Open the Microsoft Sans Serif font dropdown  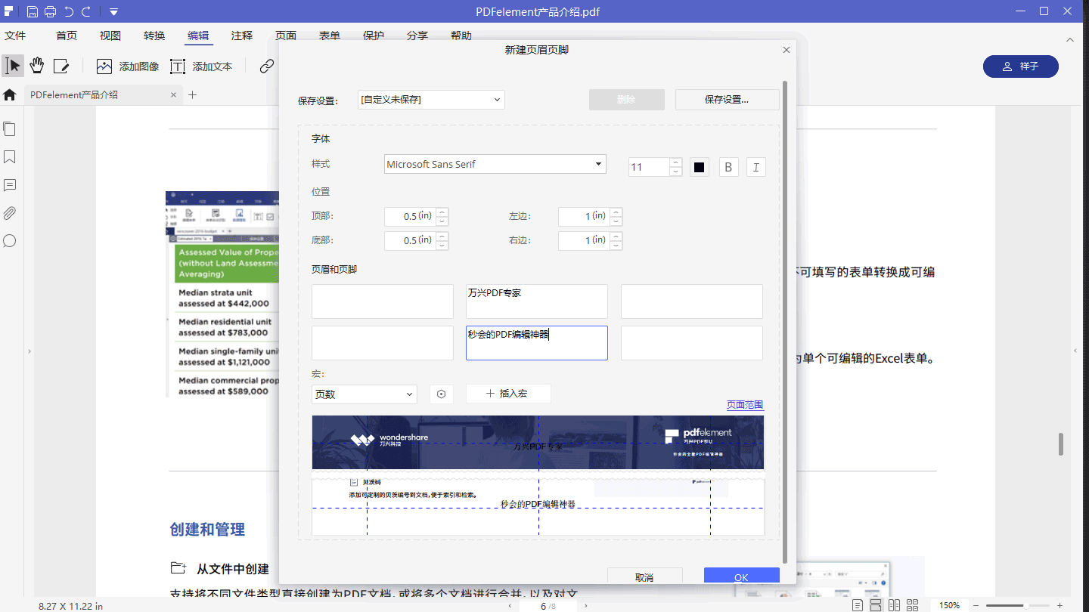(x=495, y=164)
